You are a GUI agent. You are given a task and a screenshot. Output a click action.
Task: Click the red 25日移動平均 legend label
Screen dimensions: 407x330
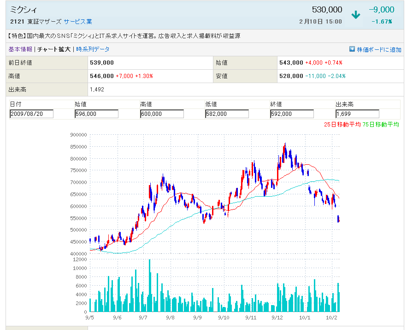pos(342,125)
